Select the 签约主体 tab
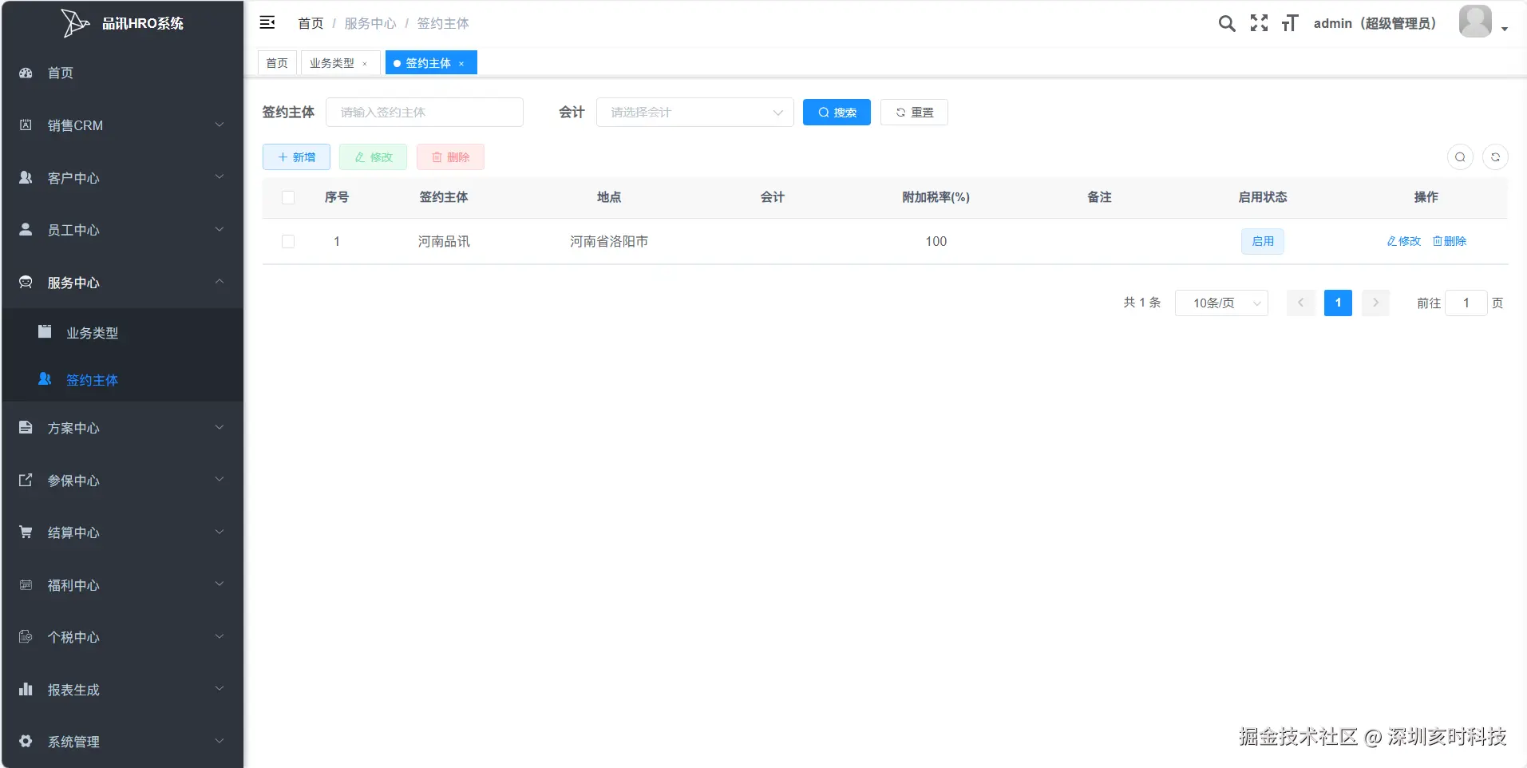Screen dimensions: 1527x768 coord(431,63)
